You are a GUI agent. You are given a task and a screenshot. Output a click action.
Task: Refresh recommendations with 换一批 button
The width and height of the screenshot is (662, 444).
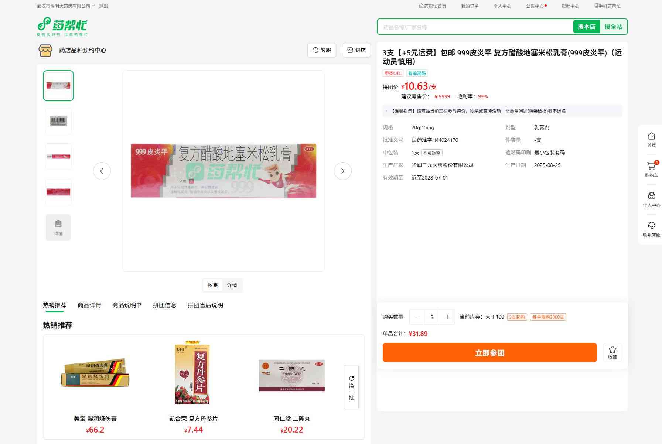click(351, 387)
